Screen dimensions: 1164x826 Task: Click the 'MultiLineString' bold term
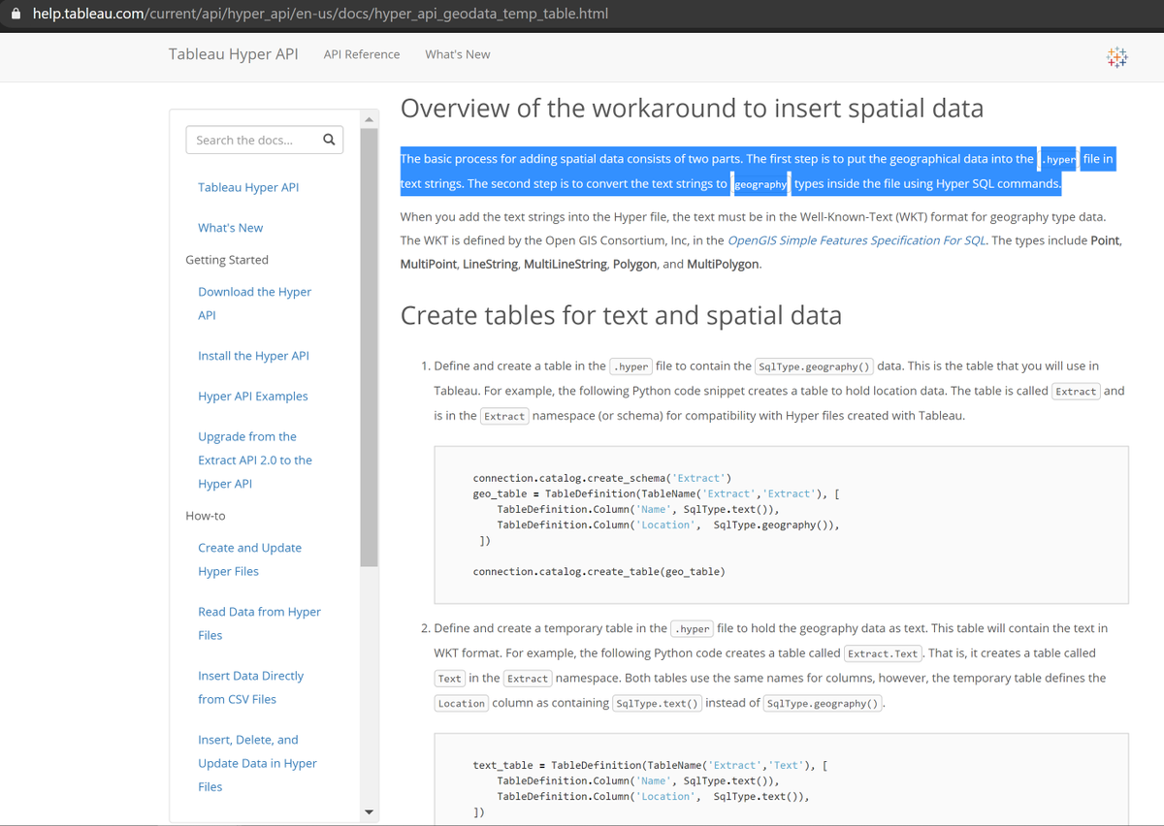564,264
